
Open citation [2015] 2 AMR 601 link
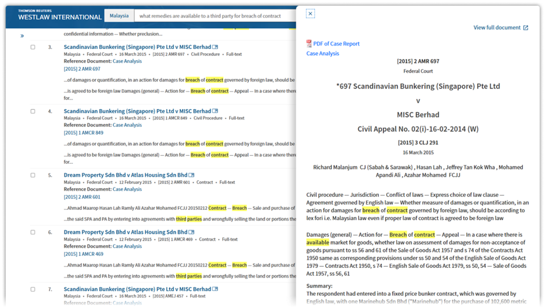coord(82,197)
